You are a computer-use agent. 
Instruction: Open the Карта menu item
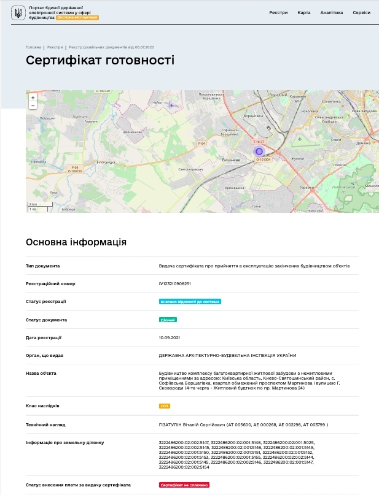[x=304, y=13]
